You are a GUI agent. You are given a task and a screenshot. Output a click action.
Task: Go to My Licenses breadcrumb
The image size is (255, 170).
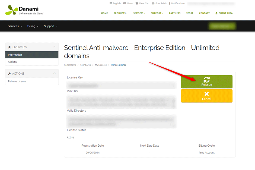pyautogui.click(x=101, y=65)
